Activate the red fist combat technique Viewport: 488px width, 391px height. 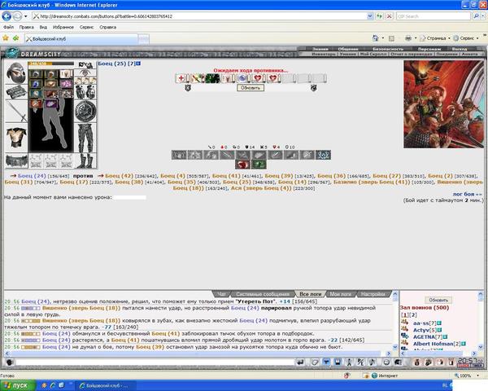(242, 165)
